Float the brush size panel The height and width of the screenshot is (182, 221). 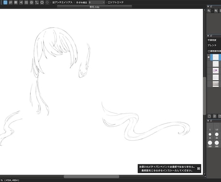pyautogui.click(x=211, y=121)
